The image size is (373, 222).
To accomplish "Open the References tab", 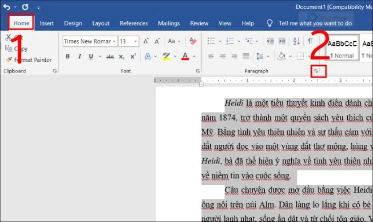I will 134,23.
